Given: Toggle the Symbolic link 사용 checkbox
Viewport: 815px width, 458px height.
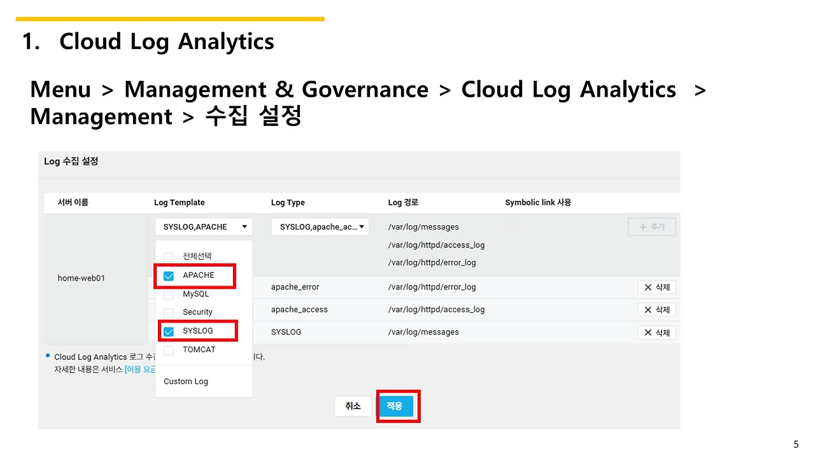Looking at the screenshot, I should [510, 225].
